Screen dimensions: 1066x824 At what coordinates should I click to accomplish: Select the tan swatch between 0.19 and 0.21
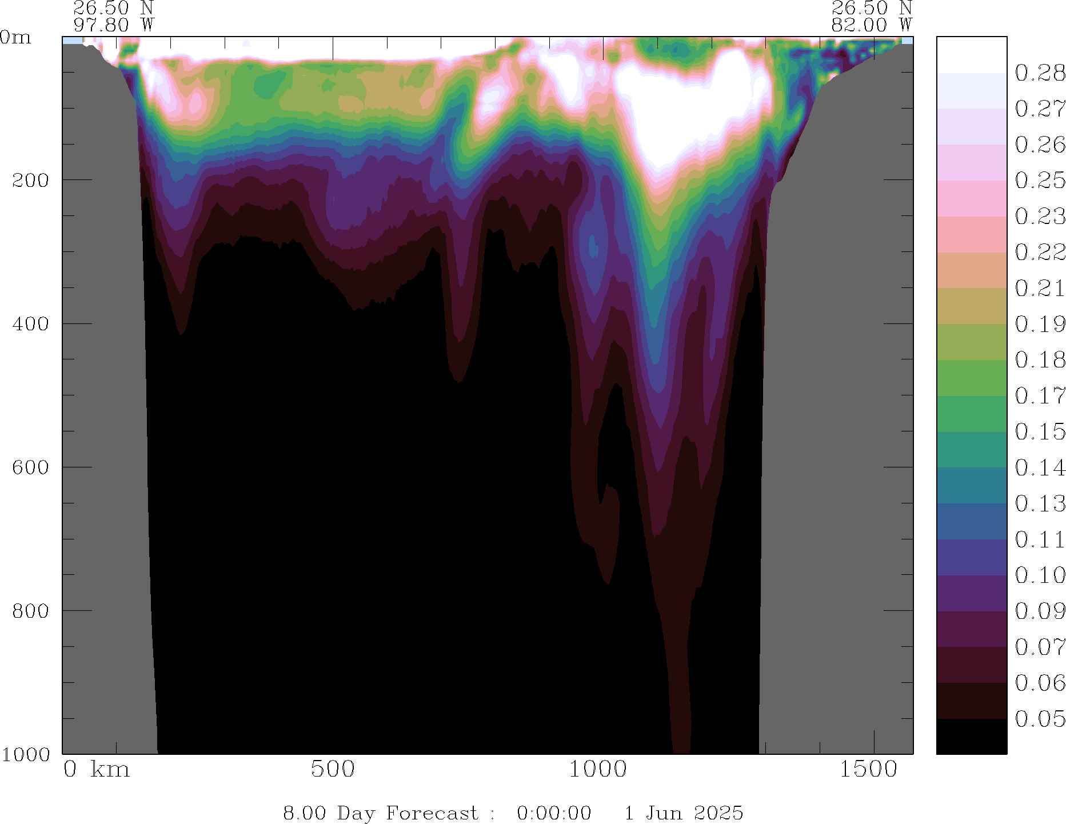click(x=971, y=306)
